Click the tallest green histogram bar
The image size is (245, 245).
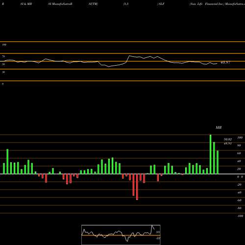(x=211, y=154)
